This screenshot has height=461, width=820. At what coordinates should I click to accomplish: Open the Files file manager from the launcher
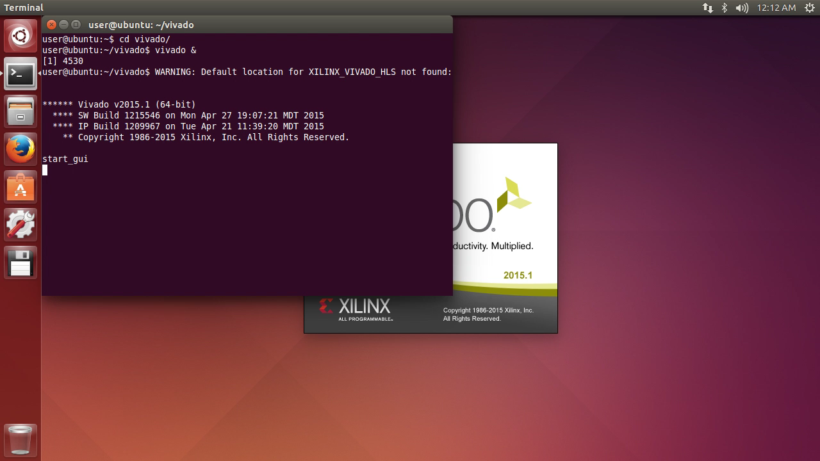[20, 111]
